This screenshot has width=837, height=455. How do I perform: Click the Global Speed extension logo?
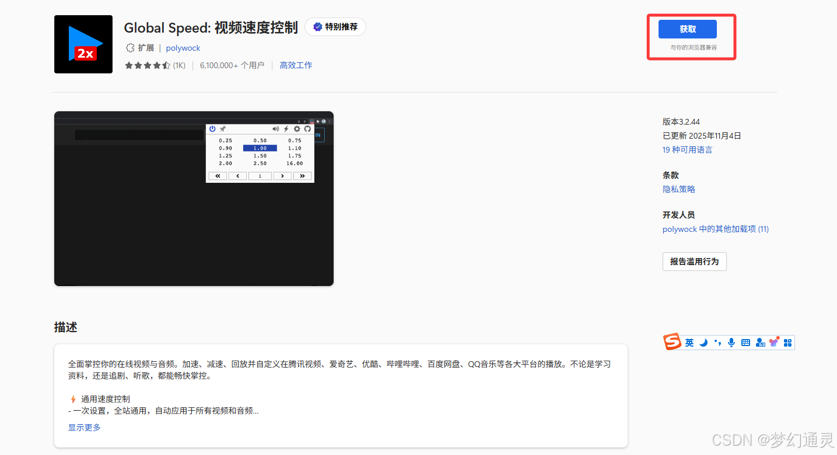coord(83,44)
